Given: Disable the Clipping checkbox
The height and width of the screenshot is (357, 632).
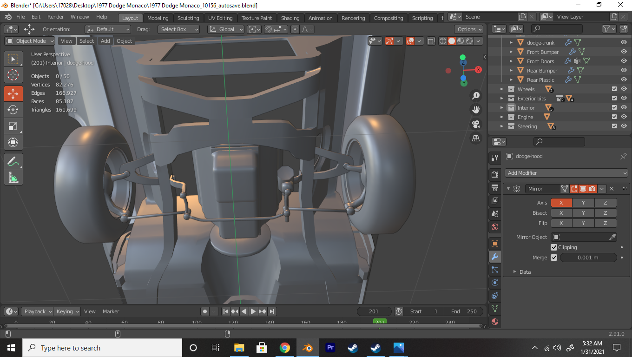Looking at the screenshot, I should (x=554, y=247).
